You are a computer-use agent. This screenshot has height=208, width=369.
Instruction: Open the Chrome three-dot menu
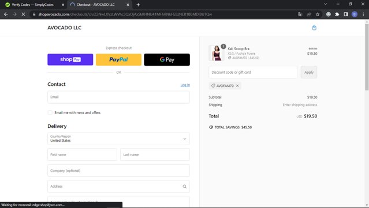363,14
